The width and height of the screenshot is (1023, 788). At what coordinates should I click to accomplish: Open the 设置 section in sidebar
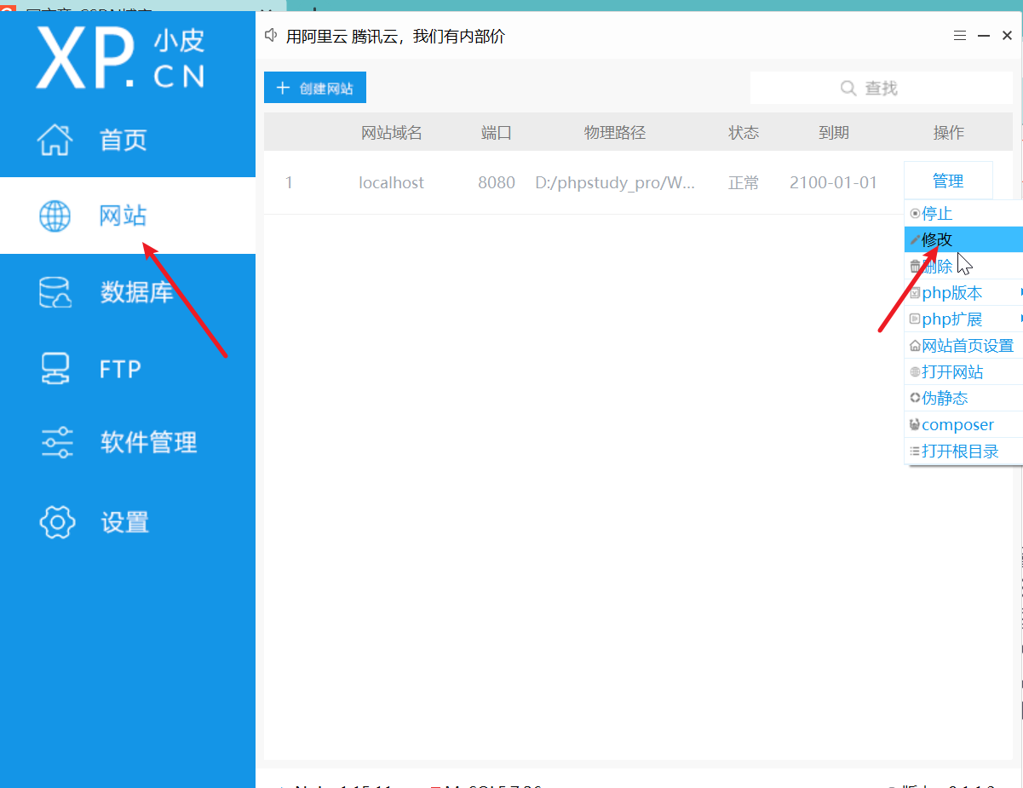(128, 521)
